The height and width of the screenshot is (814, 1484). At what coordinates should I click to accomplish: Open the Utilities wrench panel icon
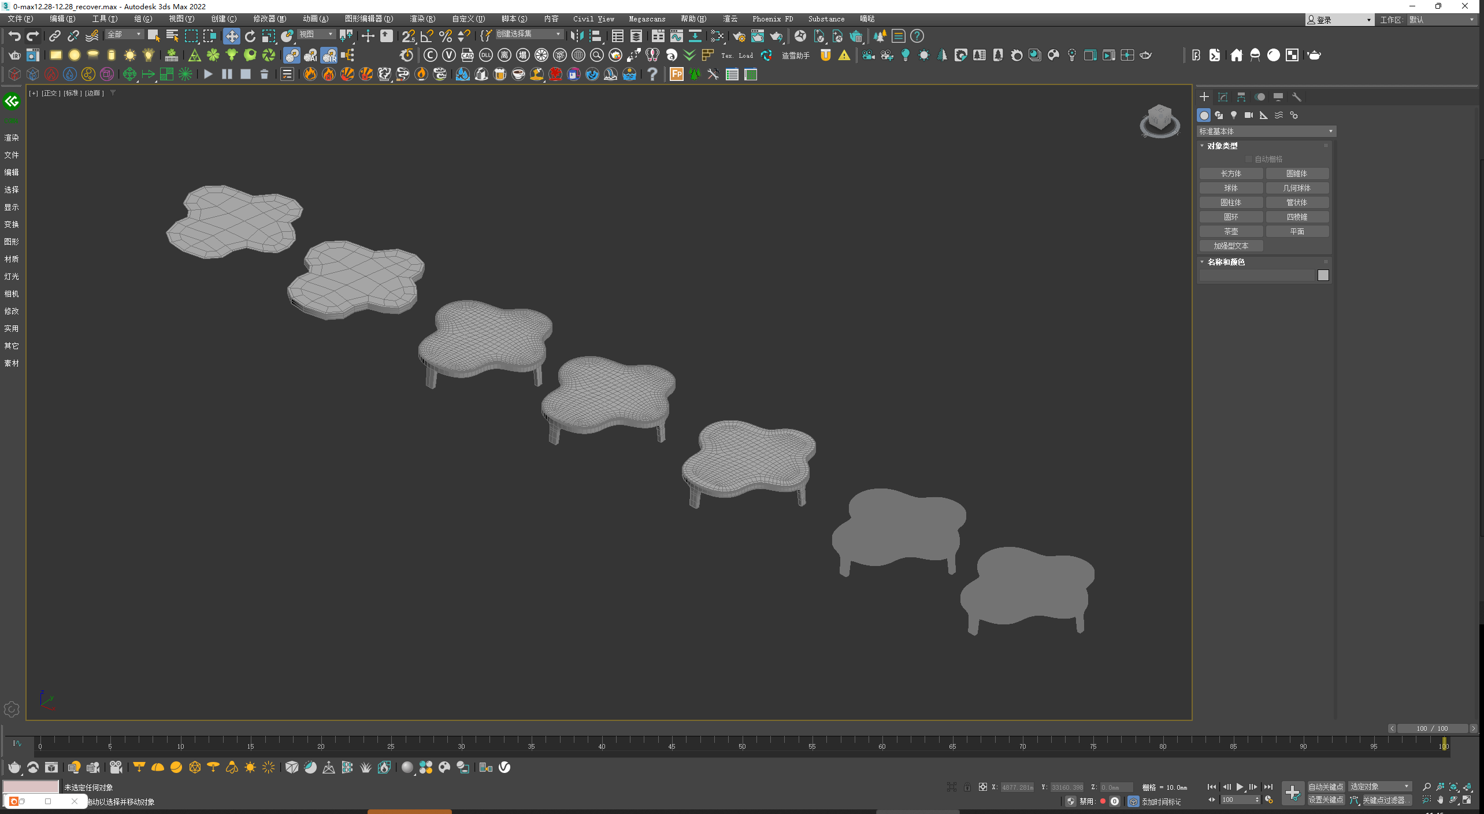(x=1296, y=97)
